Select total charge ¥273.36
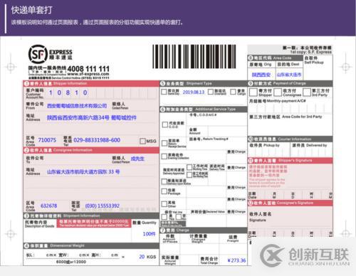Screen dimensions: 356x276 pos(236,260)
